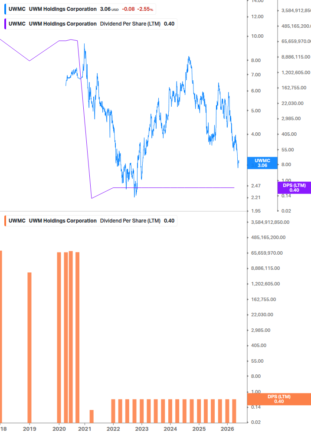Image resolution: width=311 pixels, height=436 pixels.
Task: Click the orange Dividend Per Share legend color marker
Action: [x=5, y=221]
